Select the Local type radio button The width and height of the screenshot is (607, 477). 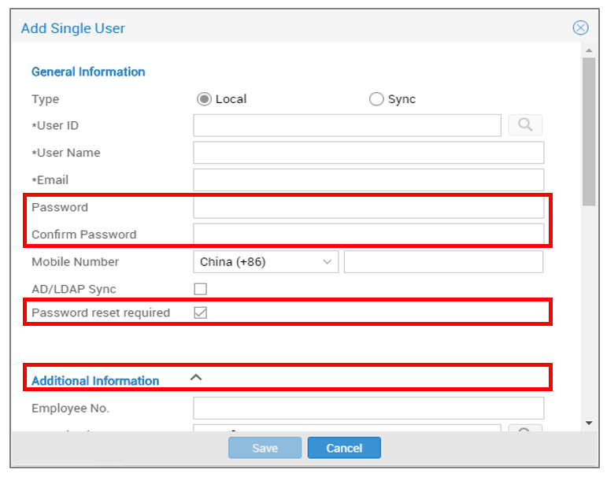click(x=204, y=99)
